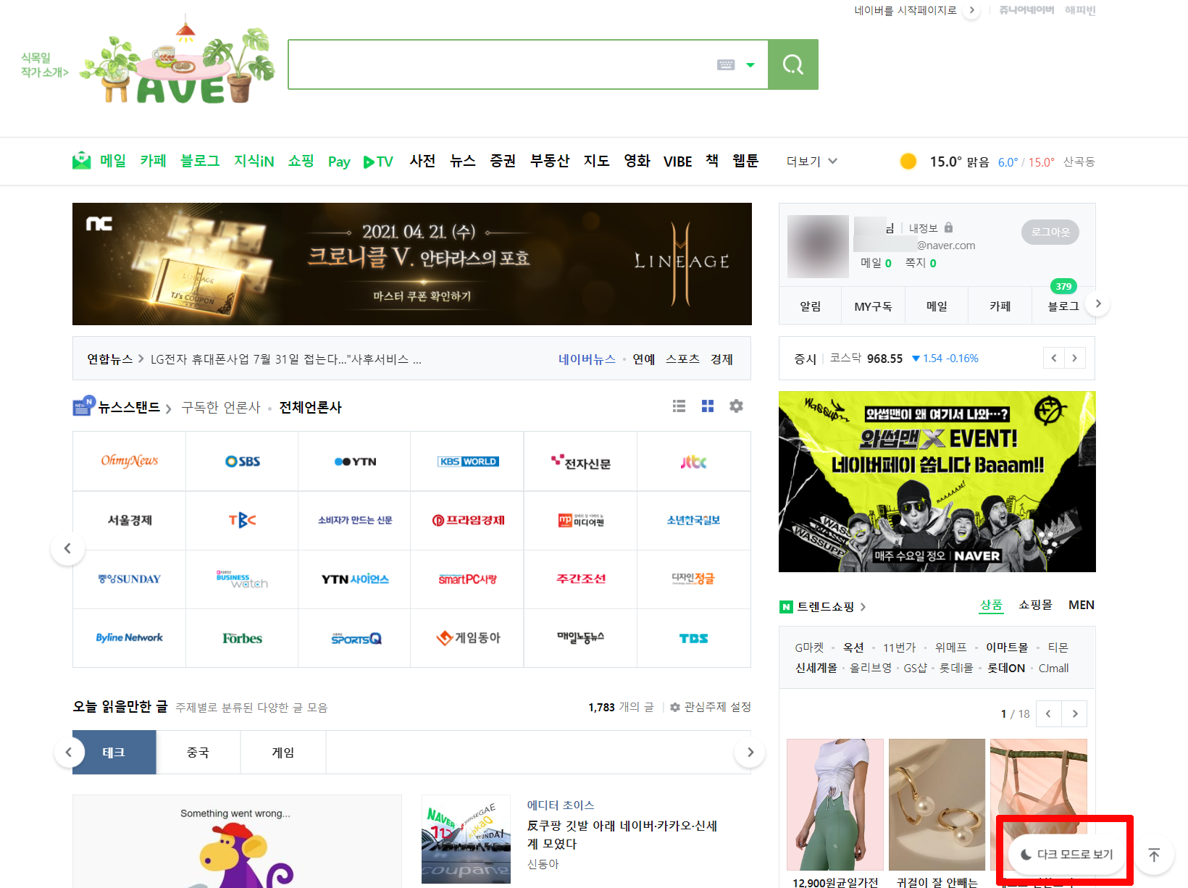Screen dimensions: 1188x888
Task: Switch to MEN shopping tab
Action: tap(1082, 605)
